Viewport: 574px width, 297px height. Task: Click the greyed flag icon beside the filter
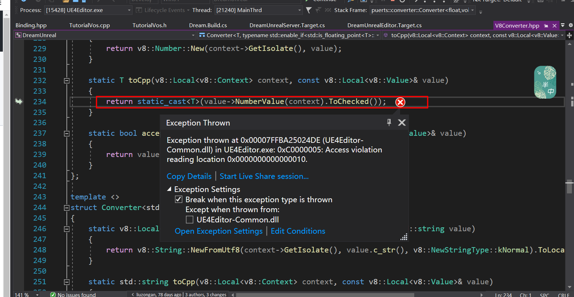click(x=318, y=10)
